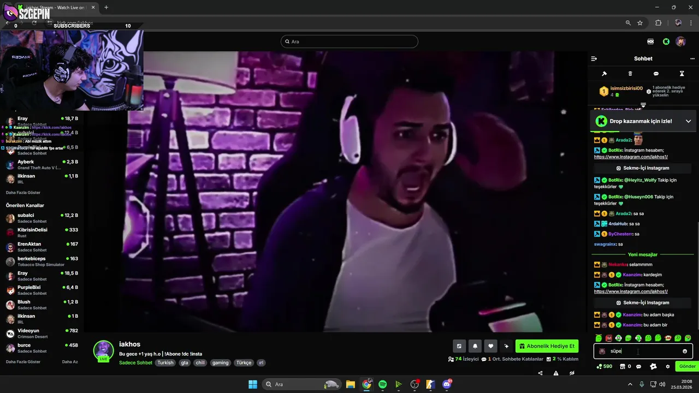This screenshot has width=699, height=393.
Task: Click the crossed-out eye hide icon
Action: (x=572, y=373)
